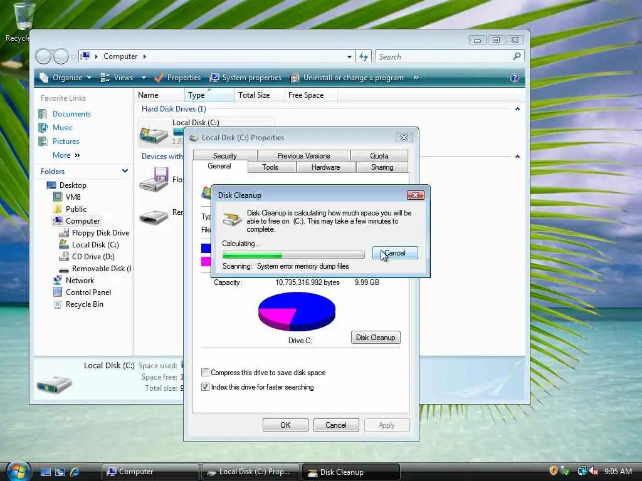Image resolution: width=642 pixels, height=481 pixels.
Task: Click the drive usage pie chart
Action: [297, 311]
